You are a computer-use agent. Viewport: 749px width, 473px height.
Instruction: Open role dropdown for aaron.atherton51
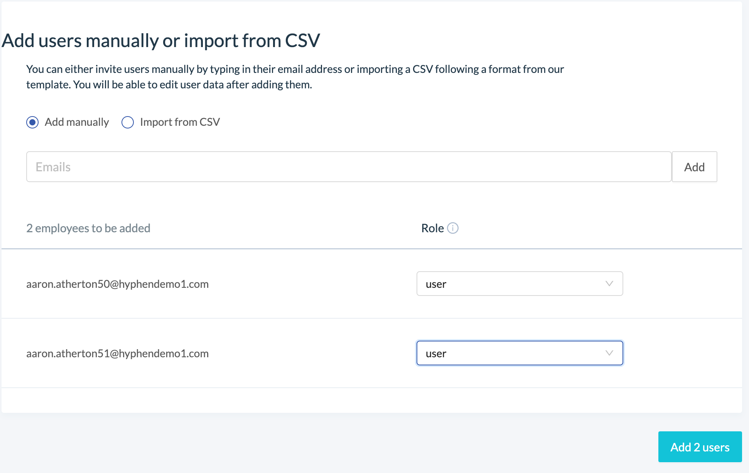pos(520,353)
